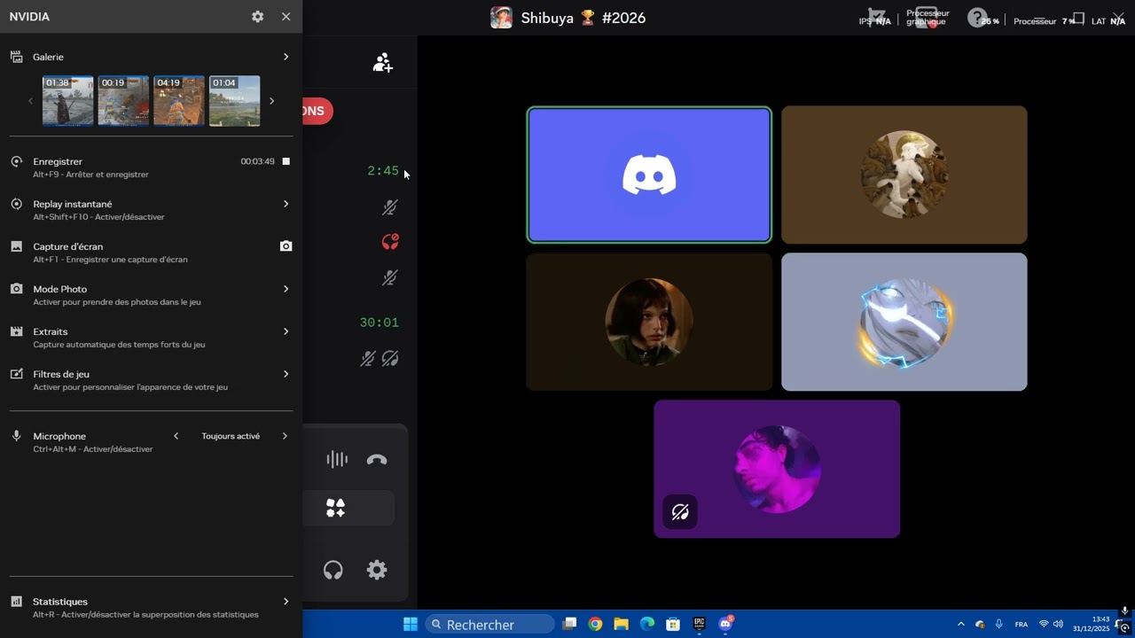This screenshot has height=638, width=1135.
Task: Show previous gallery thumbnails arrow
Action: coord(30,101)
